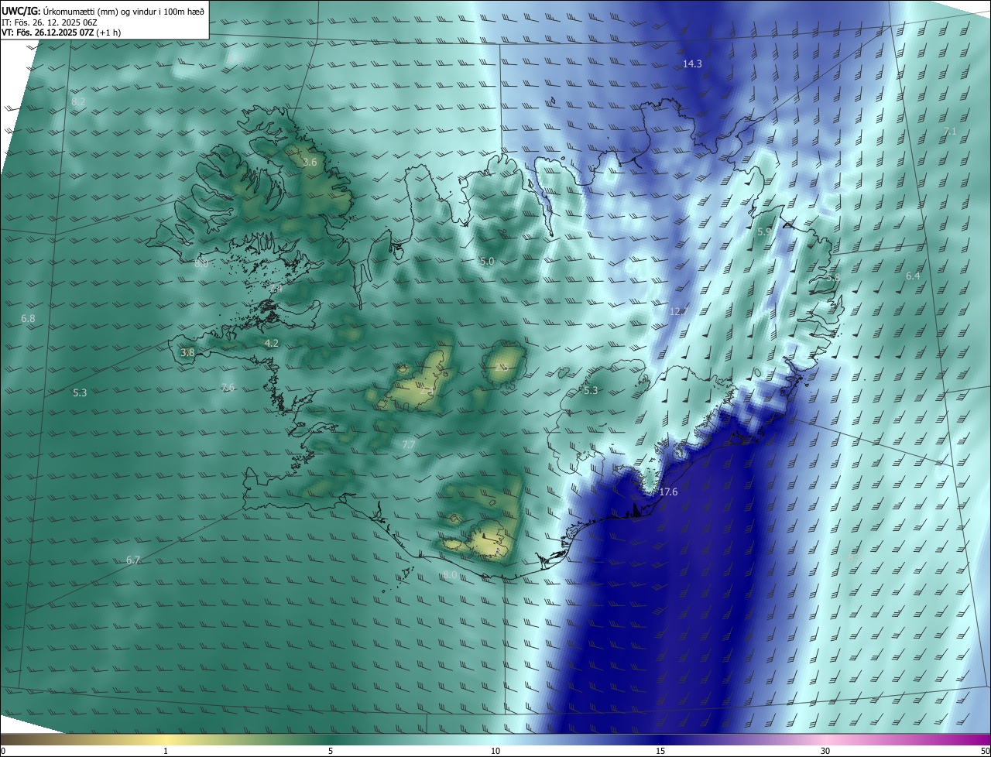This screenshot has width=991, height=757.
Task: Click the 6.8 value on the western edge
Action: (x=28, y=318)
